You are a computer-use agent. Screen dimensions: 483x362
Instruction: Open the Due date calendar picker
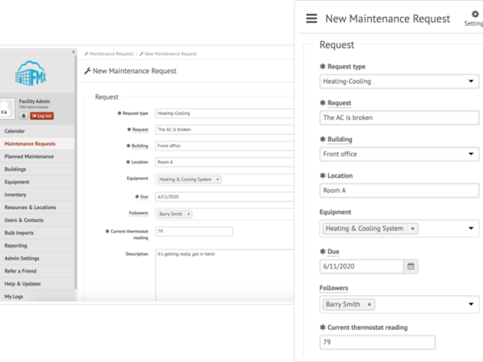411,266
